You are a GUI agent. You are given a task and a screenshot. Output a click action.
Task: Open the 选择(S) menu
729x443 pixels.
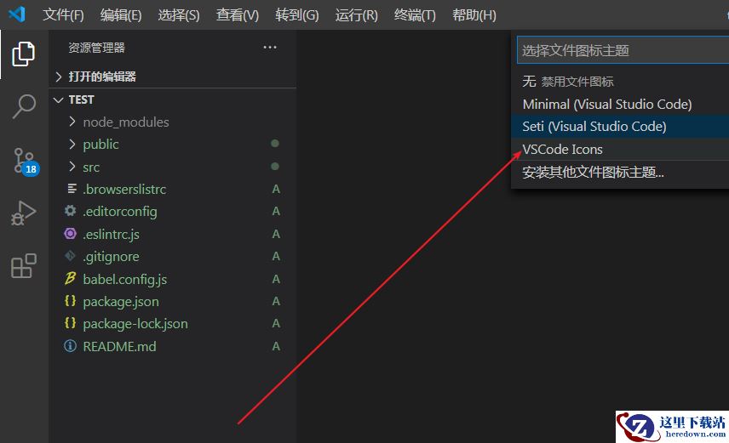tap(179, 14)
